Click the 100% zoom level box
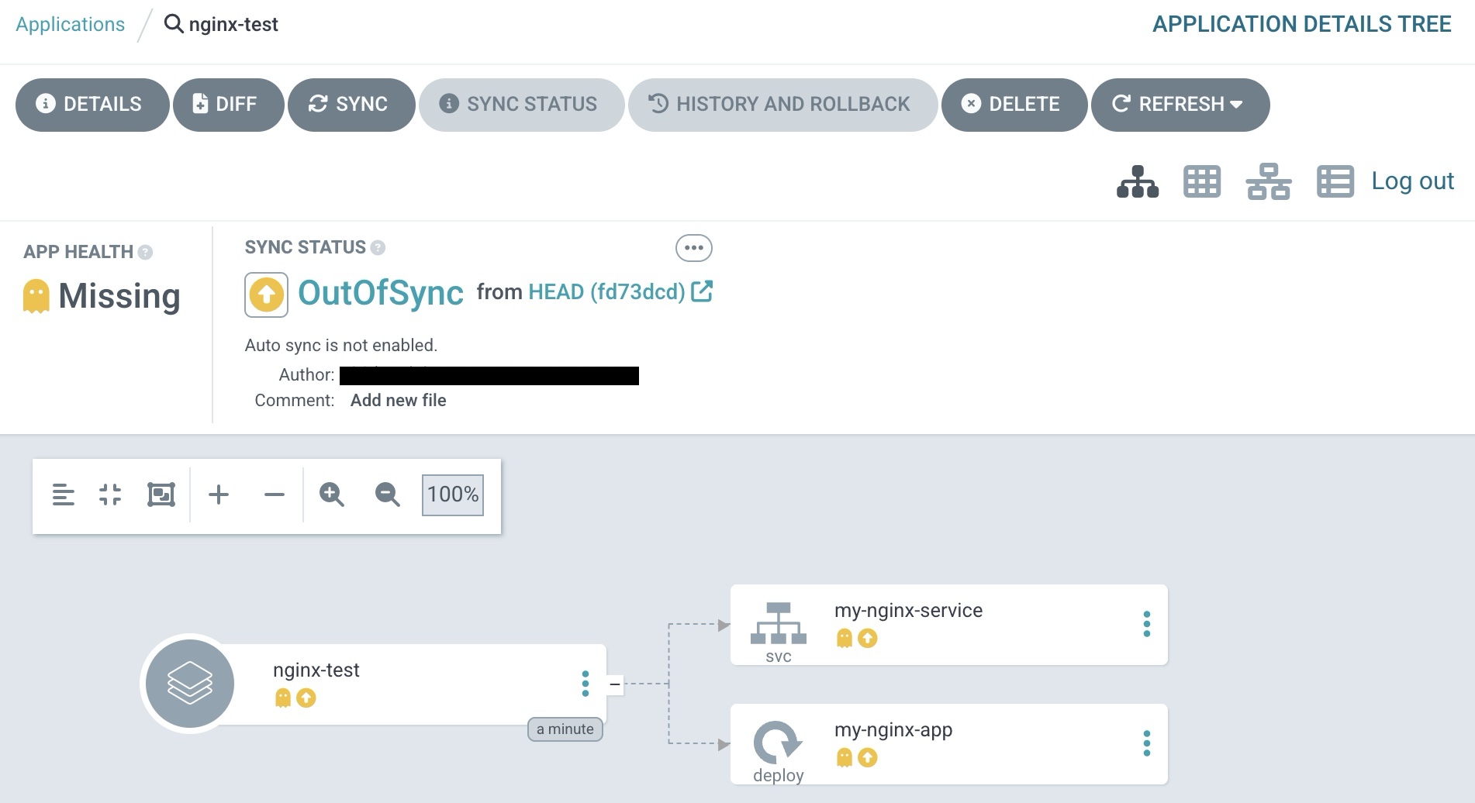This screenshot has height=803, width=1475. pos(453,495)
